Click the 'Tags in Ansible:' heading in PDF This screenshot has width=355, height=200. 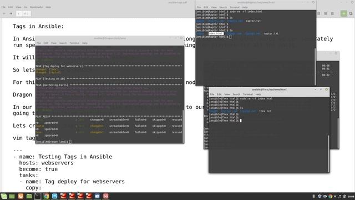pyautogui.click(x=38, y=26)
